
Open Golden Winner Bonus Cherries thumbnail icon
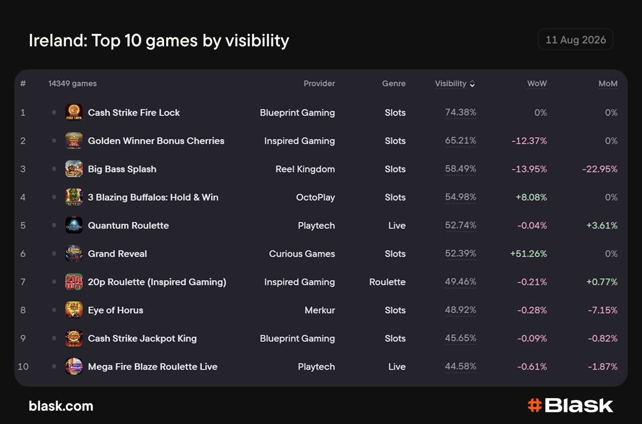[x=74, y=141]
